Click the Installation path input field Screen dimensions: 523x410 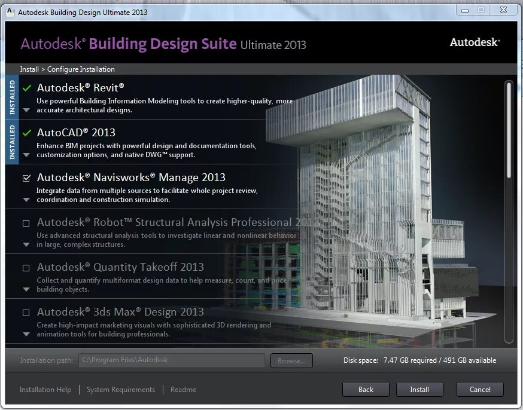click(172, 360)
